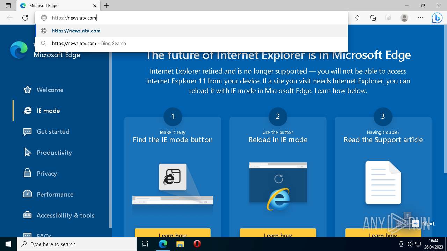Open Accessibility & tools section

tap(66, 215)
